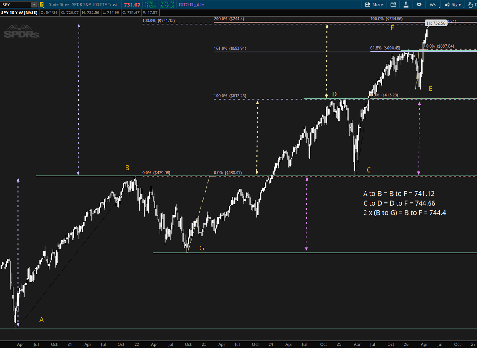The height and width of the screenshot is (348, 477).
Task: Open the Style dropdown menu
Action: coord(454,4)
